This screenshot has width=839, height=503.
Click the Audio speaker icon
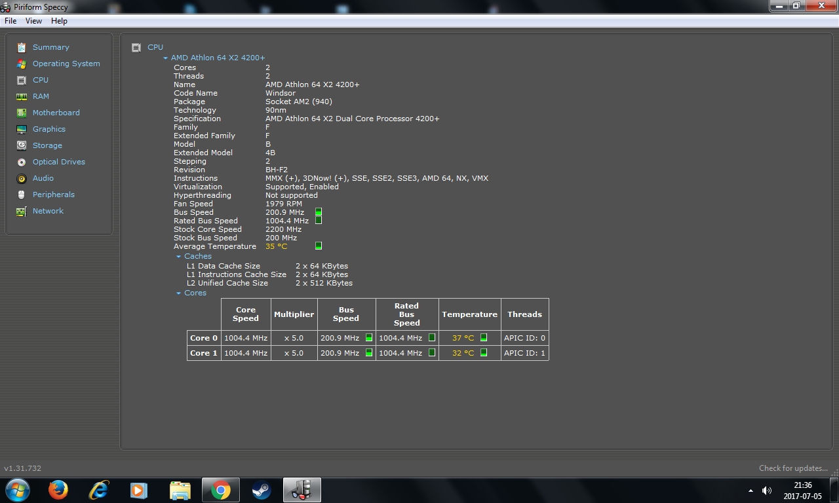click(22, 178)
